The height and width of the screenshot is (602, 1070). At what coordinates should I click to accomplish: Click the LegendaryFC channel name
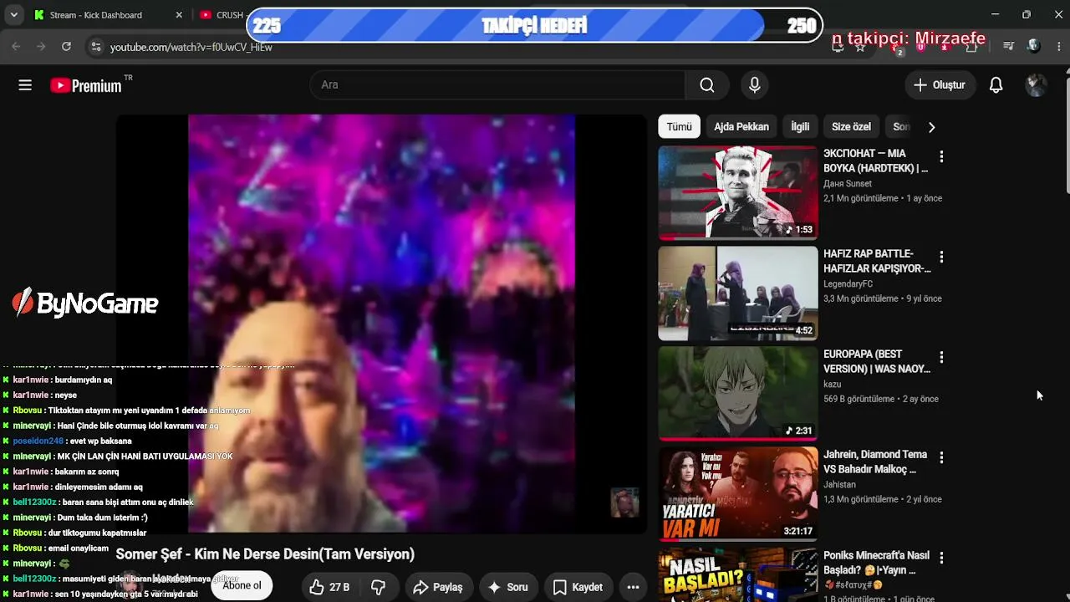(848, 284)
